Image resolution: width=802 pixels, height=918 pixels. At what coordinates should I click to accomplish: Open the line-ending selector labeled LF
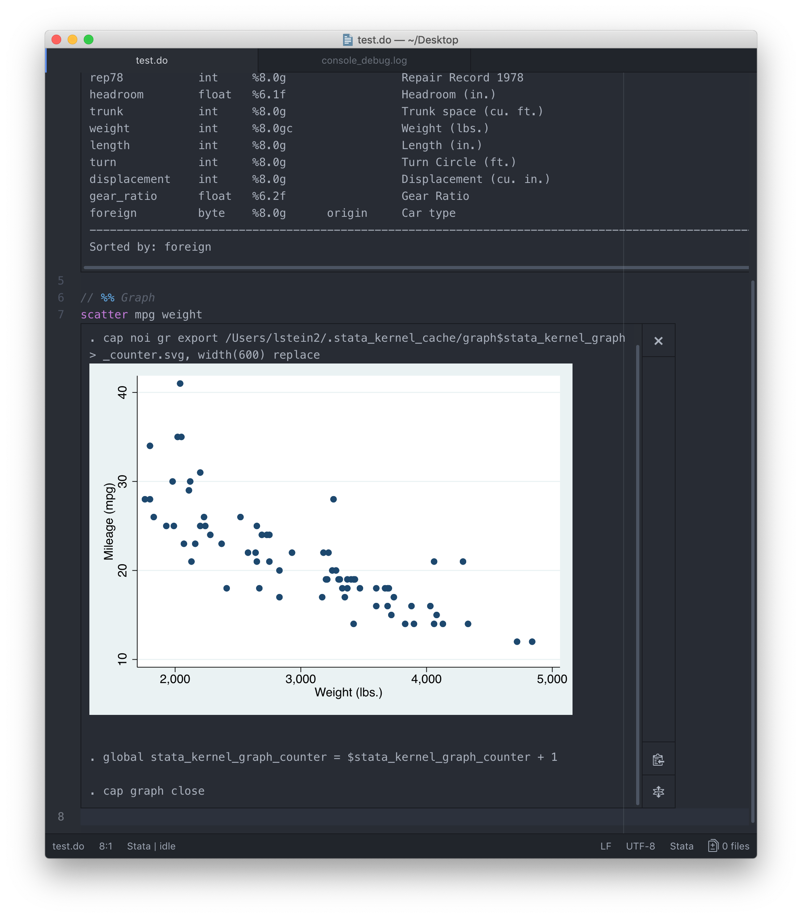pyautogui.click(x=606, y=846)
